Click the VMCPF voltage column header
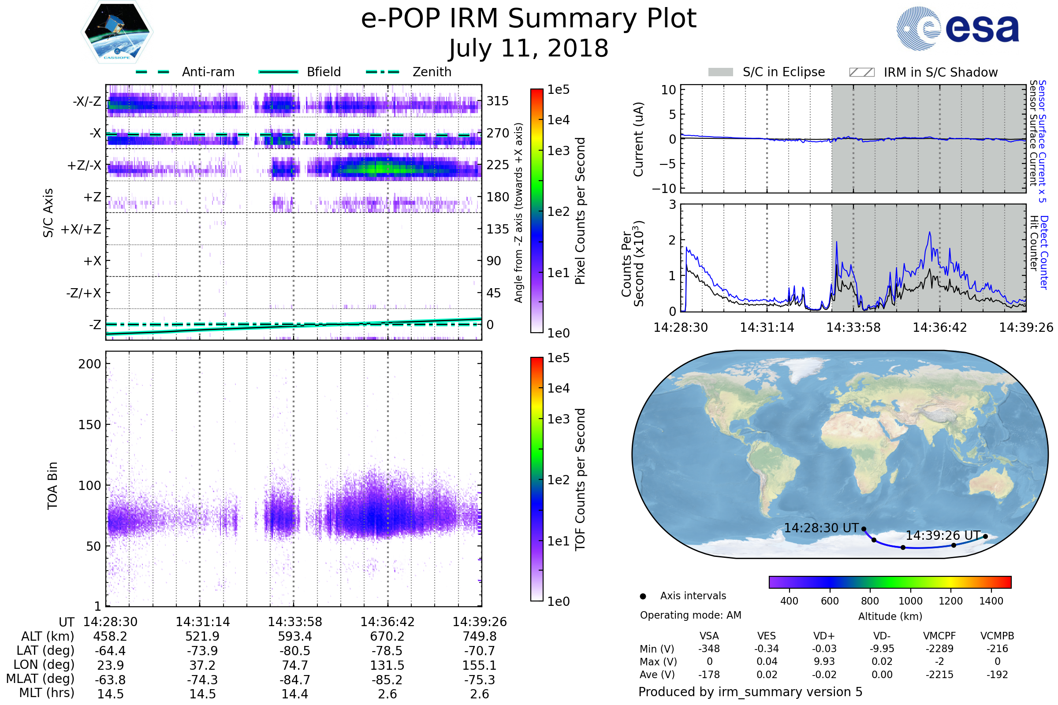Image resolution: width=1058 pixels, height=705 pixels. [939, 636]
